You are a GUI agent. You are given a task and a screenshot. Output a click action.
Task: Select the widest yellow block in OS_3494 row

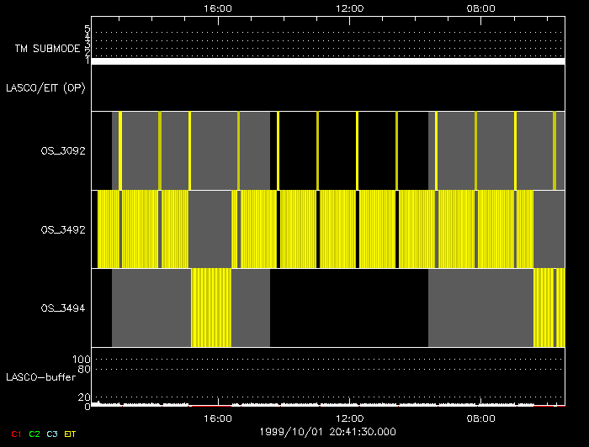pyautogui.click(x=211, y=308)
